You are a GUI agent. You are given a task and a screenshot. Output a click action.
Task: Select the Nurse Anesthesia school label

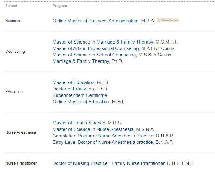point(21,132)
